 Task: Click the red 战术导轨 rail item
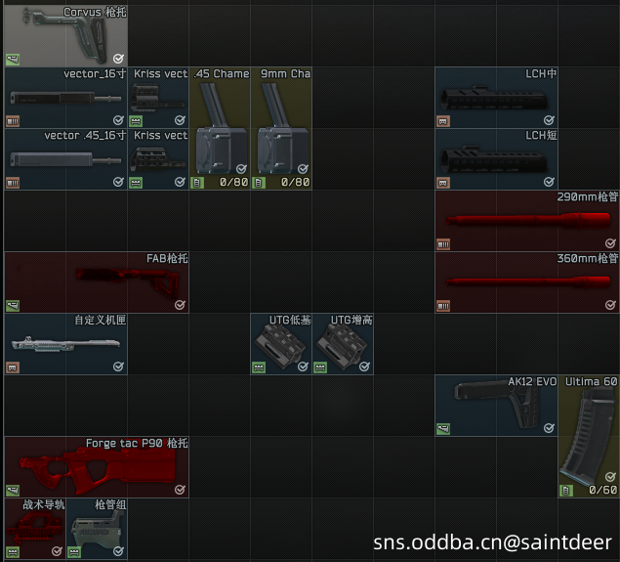click(35, 529)
